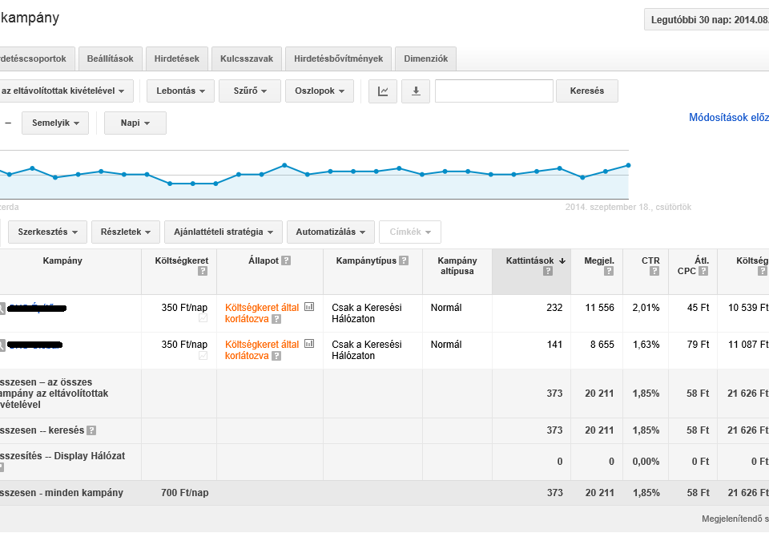This screenshot has width=769, height=537.
Task: Open the Lebontás dropdown
Action: tap(180, 91)
